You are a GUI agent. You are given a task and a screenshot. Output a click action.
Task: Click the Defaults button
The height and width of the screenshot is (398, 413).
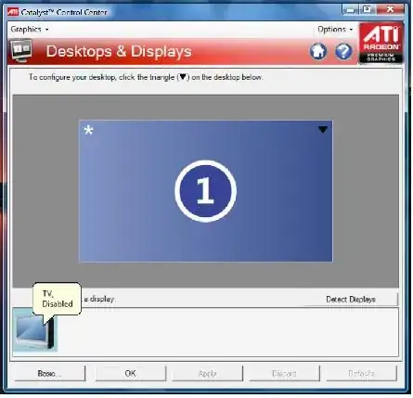361,373
